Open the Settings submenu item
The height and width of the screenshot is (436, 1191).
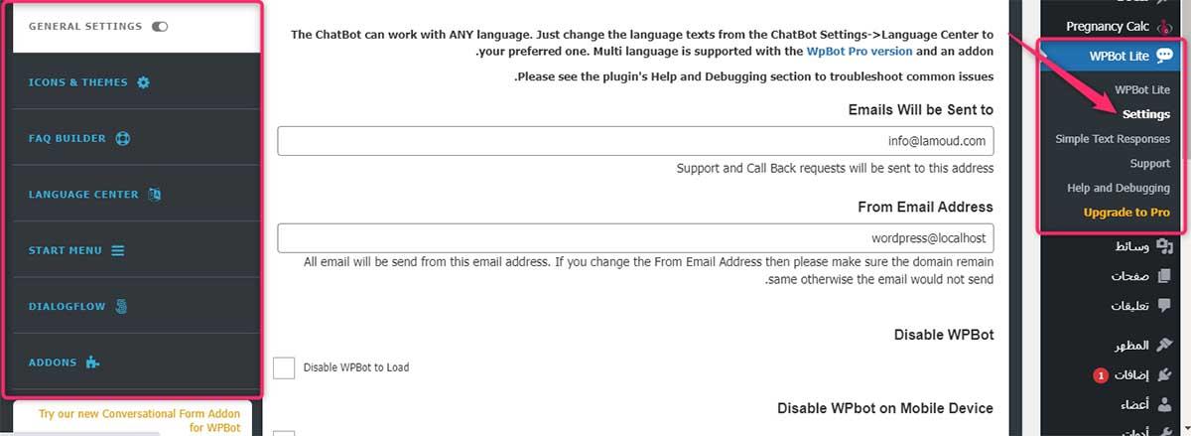(1145, 114)
